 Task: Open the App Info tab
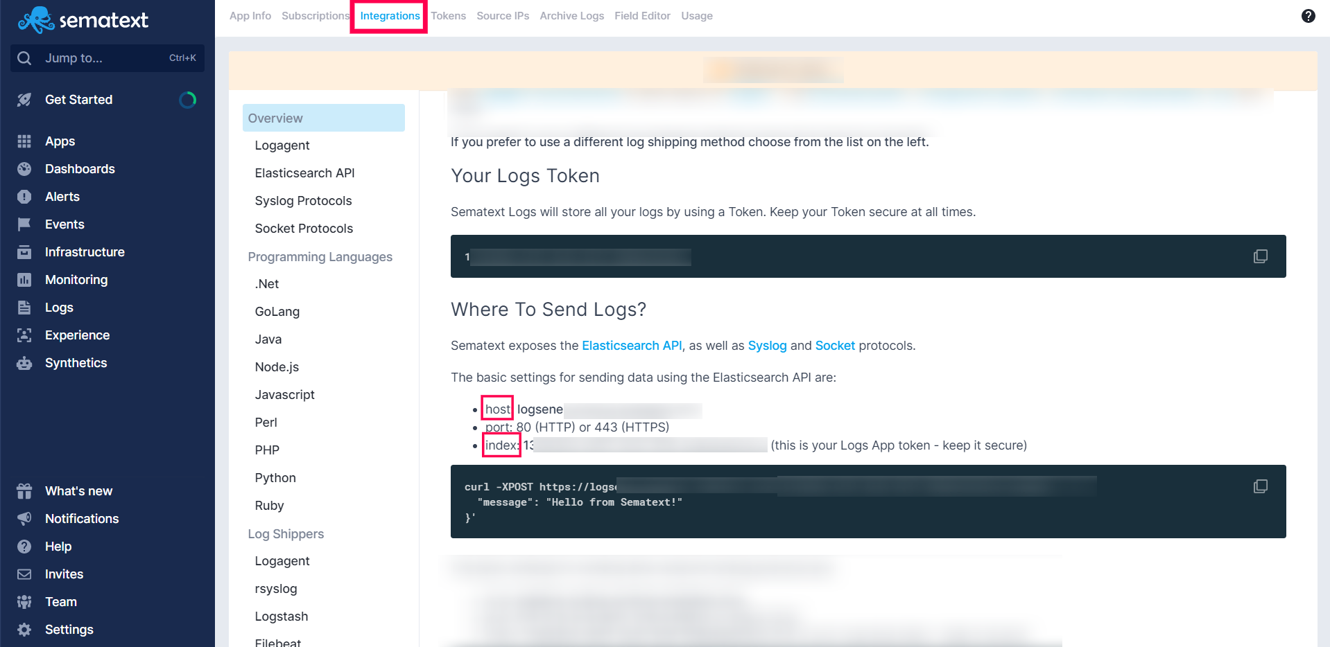click(250, 16)
